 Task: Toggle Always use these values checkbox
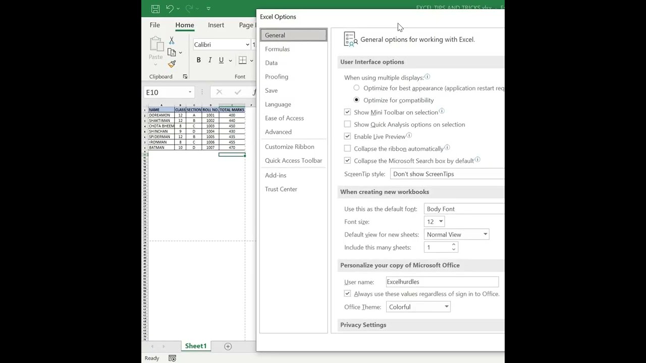coord(347,294)
